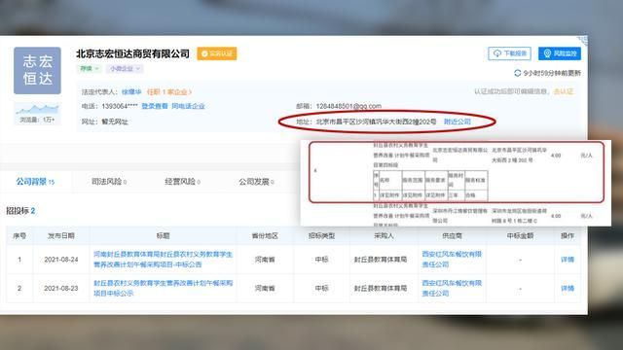This screenshot has height=350, width=623.
Task: Click the blue 风险监控 button
Action: [560, 53]
